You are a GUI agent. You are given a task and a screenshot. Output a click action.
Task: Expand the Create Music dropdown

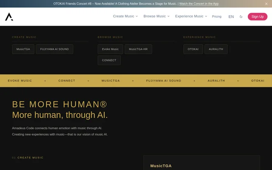coord(125,16)
